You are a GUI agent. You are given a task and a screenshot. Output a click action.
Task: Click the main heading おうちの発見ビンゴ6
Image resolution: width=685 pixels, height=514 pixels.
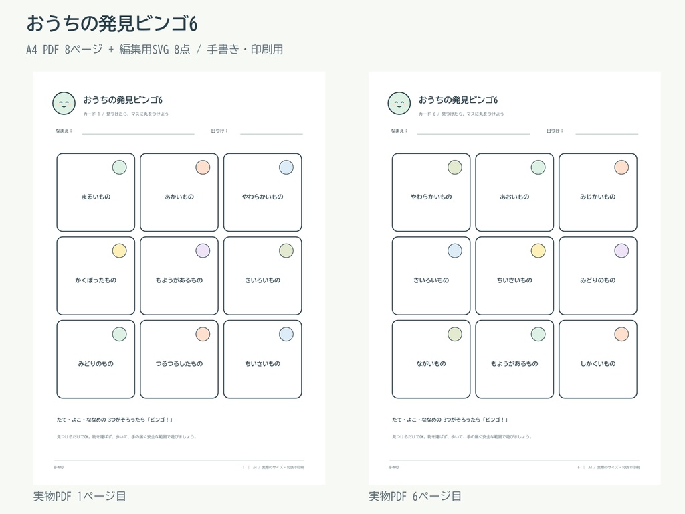pos(112,23)
